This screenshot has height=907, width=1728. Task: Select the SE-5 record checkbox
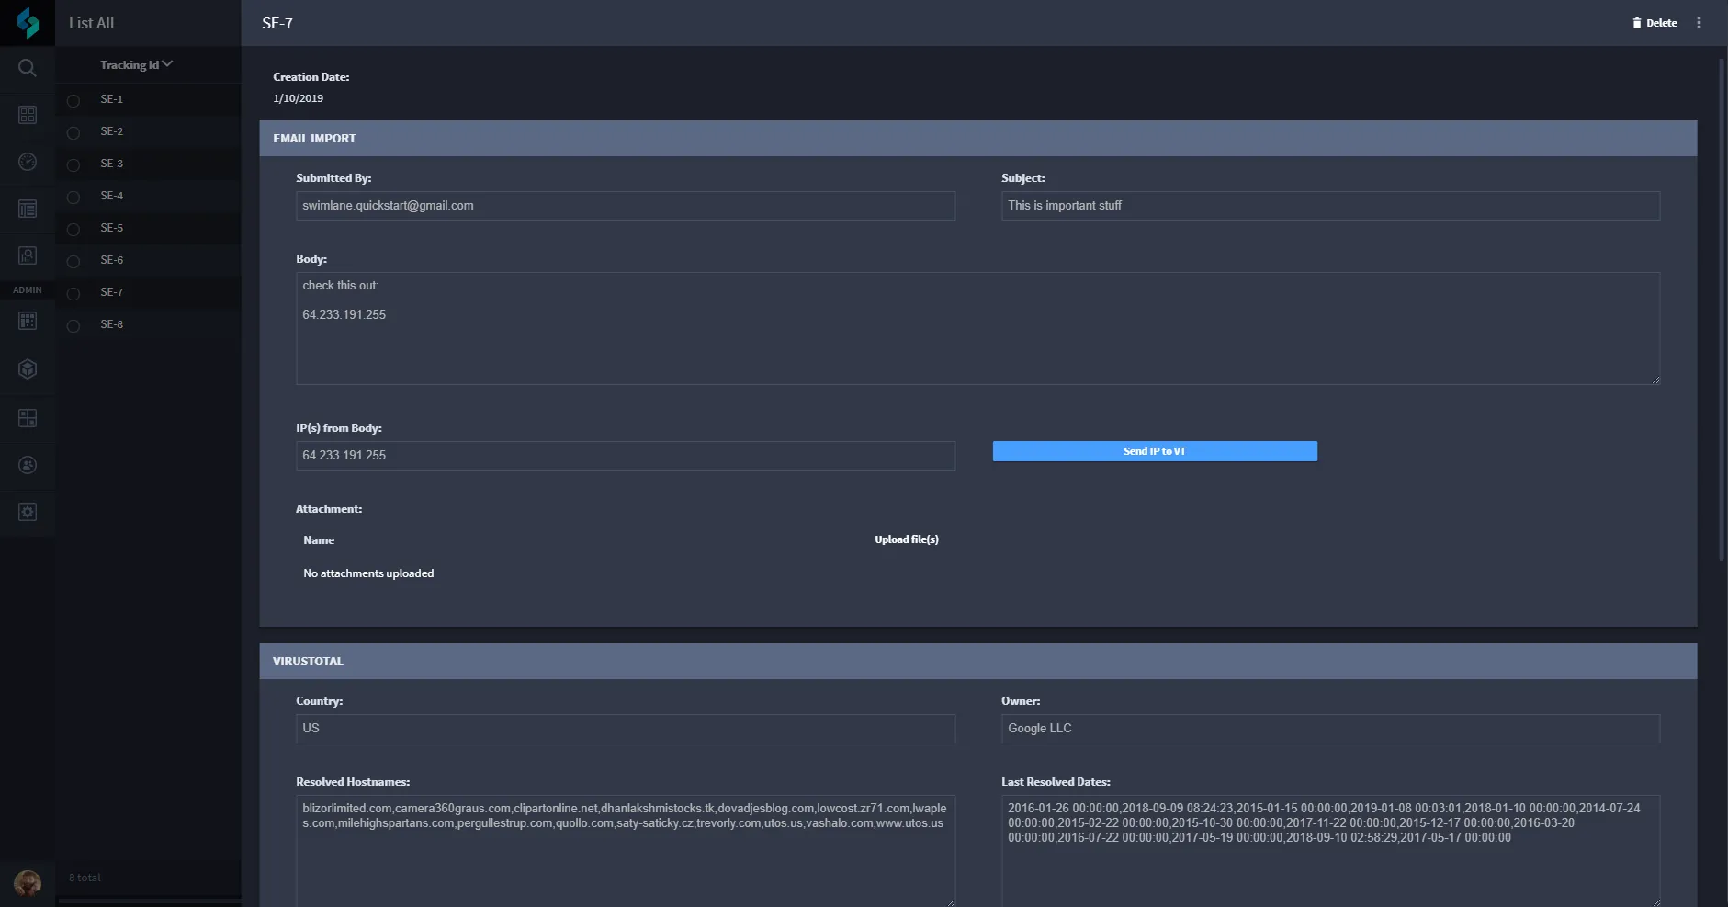73,229
